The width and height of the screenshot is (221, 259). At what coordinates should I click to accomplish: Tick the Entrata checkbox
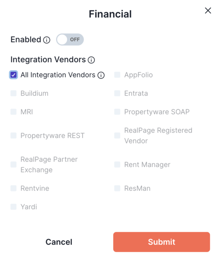[117, 93]
